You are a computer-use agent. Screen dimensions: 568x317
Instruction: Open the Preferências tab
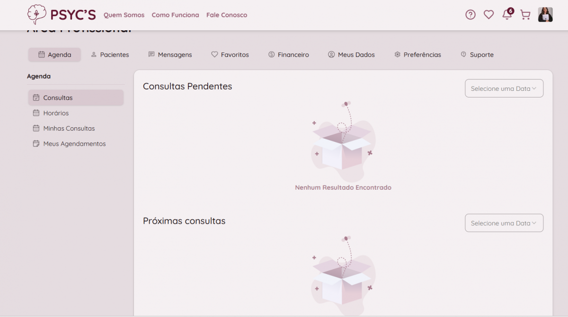click(417, 55)
